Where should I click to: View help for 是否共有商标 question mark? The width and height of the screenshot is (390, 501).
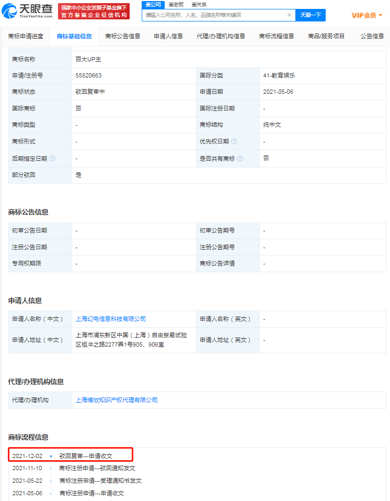click(240, 159)
